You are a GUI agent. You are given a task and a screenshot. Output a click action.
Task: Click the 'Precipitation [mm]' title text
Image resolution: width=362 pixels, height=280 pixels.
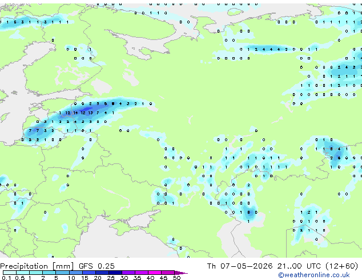click(37, 266)
